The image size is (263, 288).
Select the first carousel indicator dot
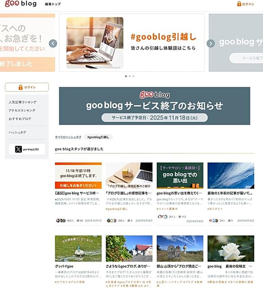126,76
